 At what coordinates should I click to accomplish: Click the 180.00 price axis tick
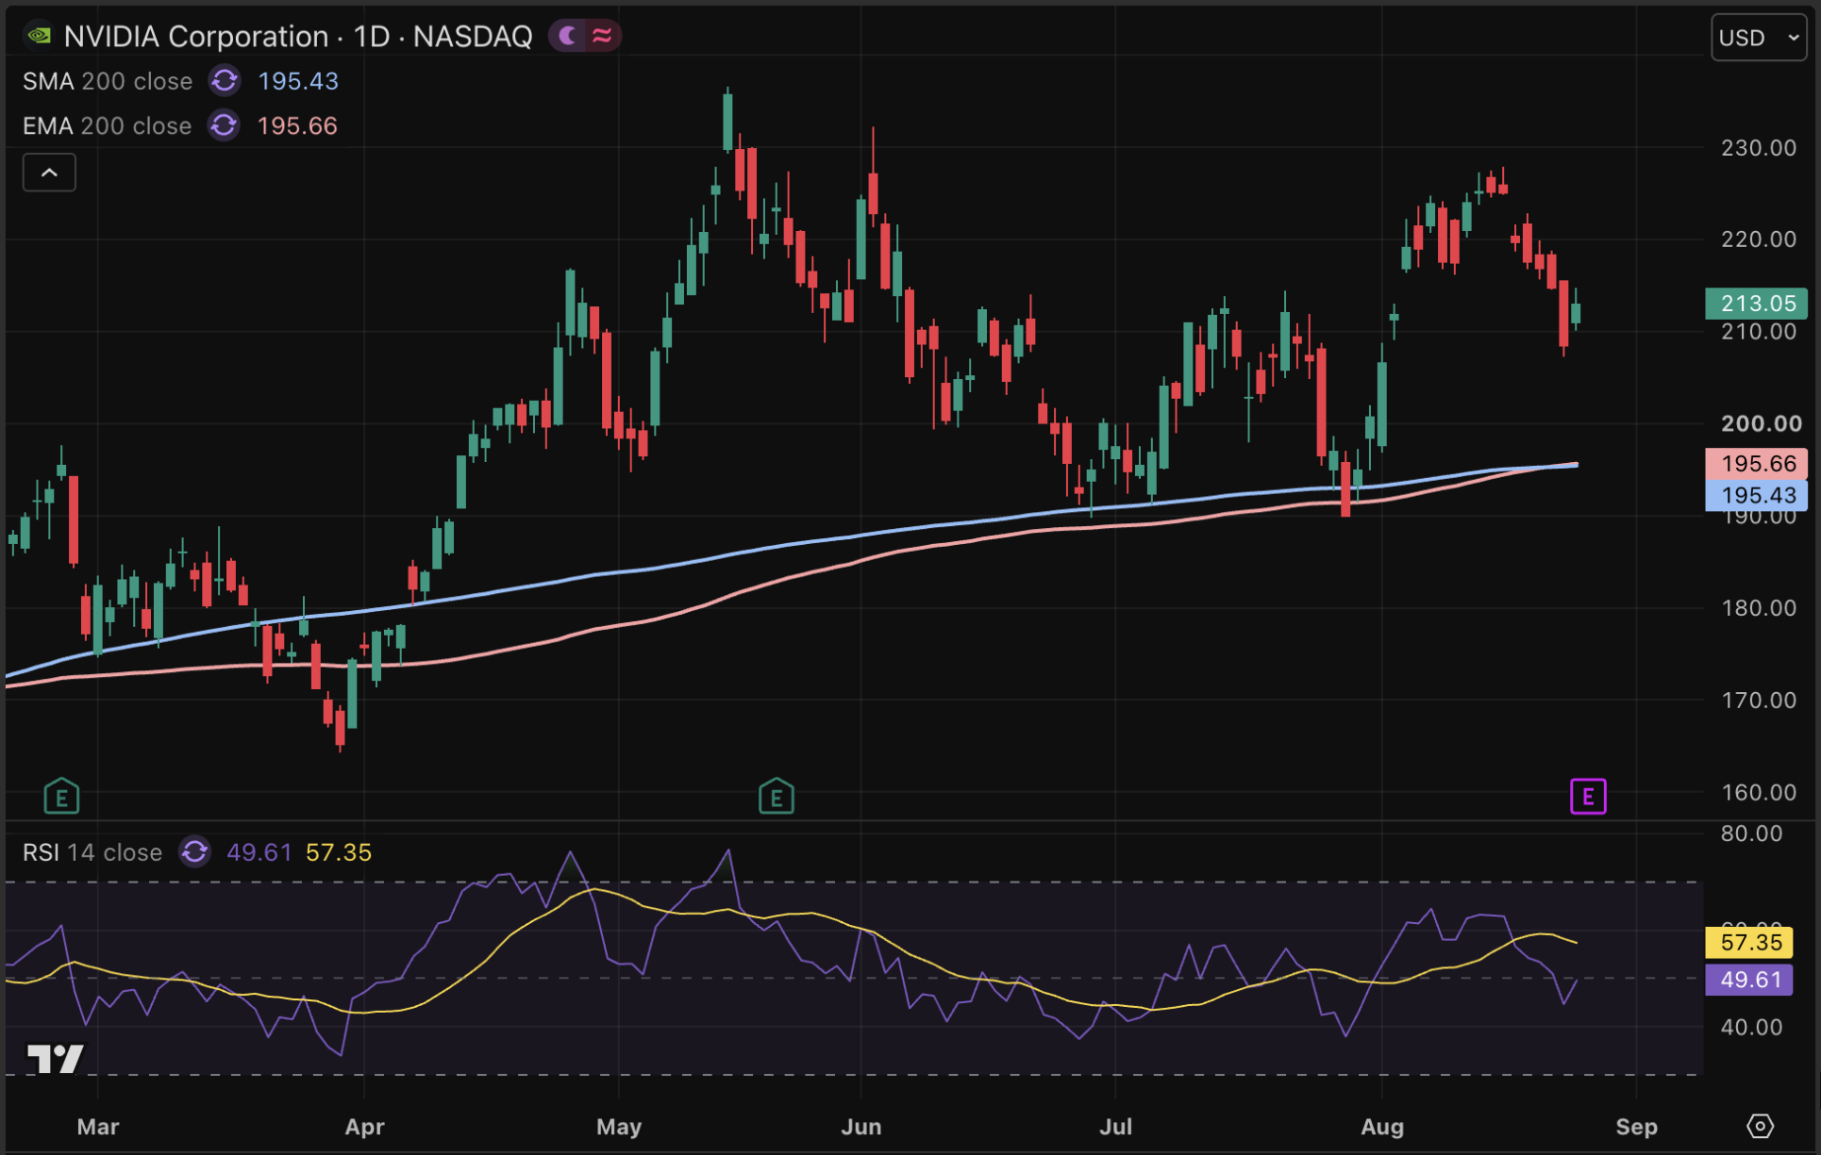(x=1759, y=608)
